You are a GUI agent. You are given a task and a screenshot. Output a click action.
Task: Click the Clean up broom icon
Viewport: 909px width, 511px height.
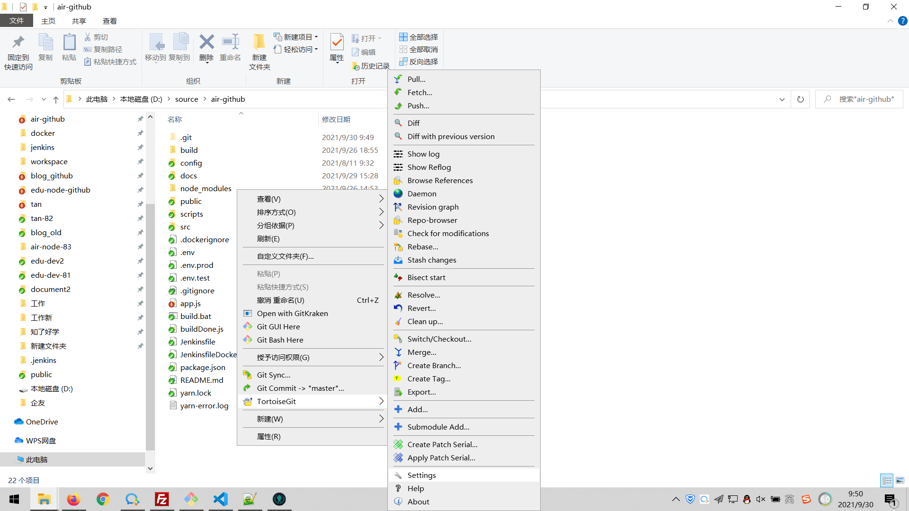point(398,321)
